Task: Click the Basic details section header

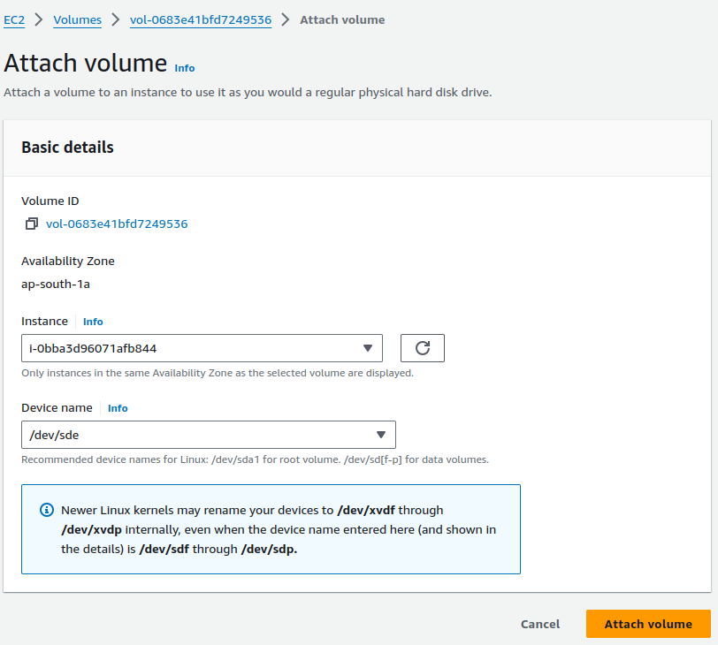Action: pos(67,148)
